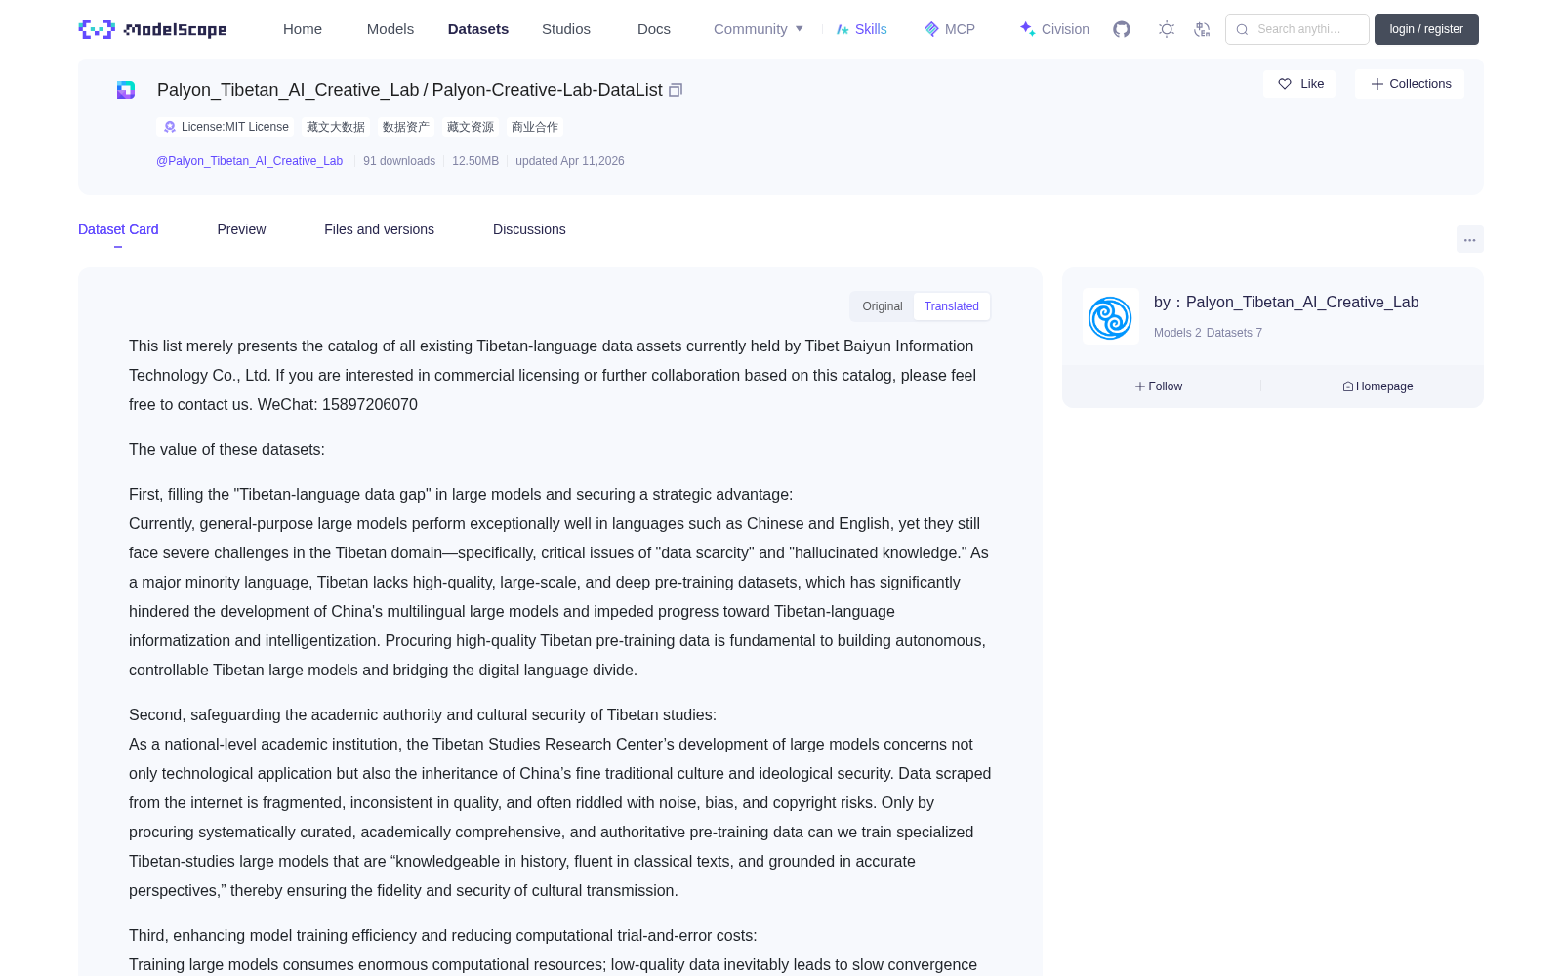
Task: Follow Palyon_Tibetan_AI_Creative_Lab
Action: click(1159, 386)
